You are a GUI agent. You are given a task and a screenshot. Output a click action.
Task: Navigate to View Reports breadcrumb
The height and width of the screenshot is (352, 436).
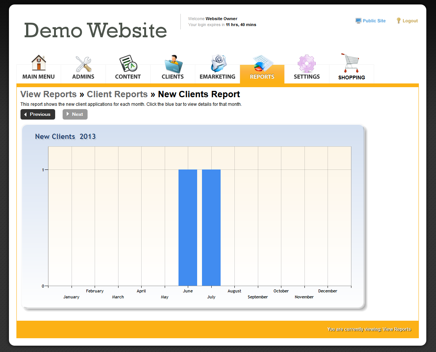click(48, 94)
